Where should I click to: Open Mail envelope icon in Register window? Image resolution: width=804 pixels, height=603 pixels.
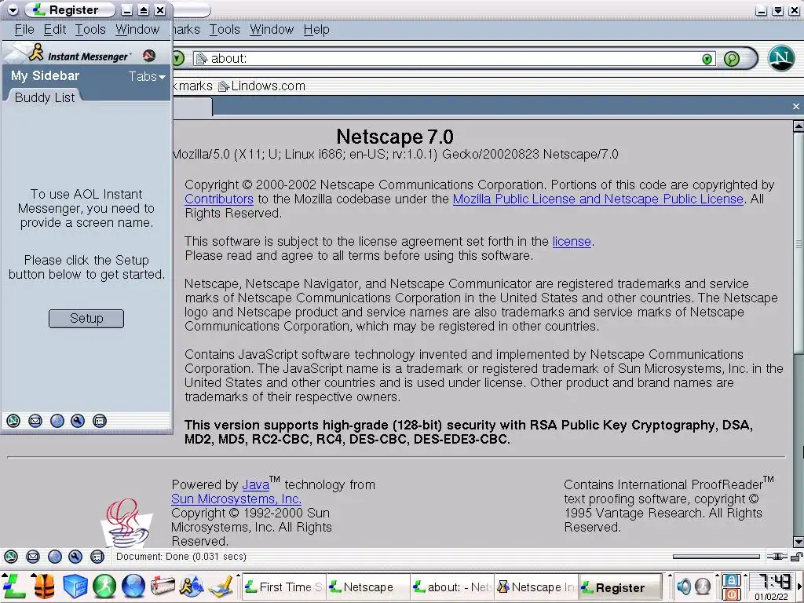point(35,421)
